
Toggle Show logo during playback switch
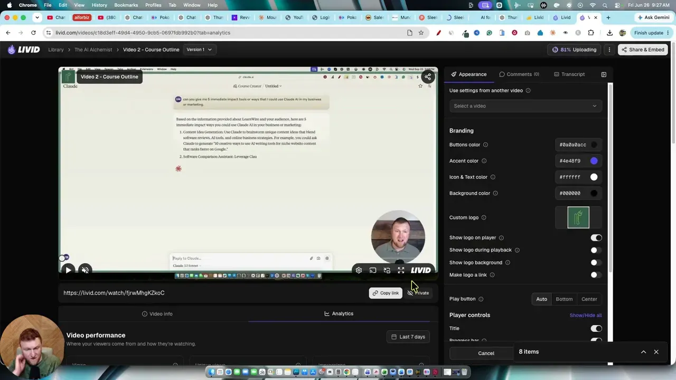coord(596,250)
